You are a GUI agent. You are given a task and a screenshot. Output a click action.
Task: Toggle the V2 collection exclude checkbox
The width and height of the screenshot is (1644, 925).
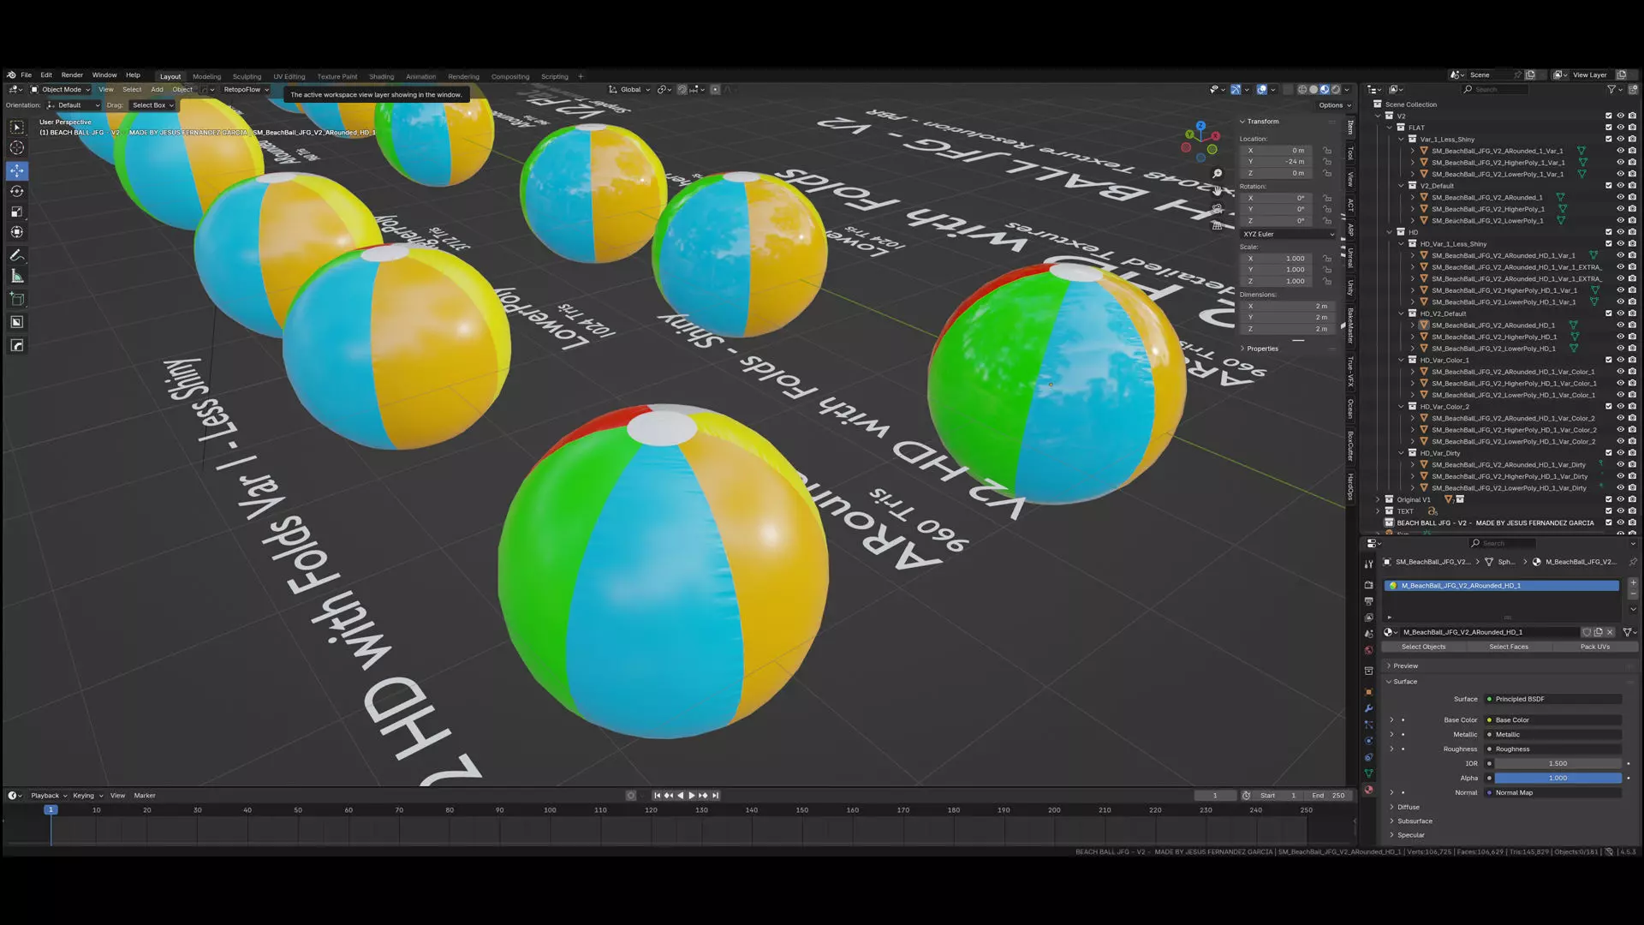coord(1608,116)
